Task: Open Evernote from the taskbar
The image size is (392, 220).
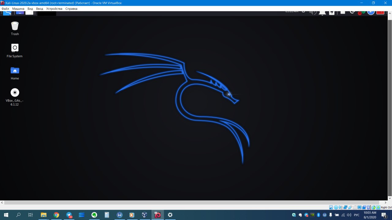Action: pos(94,215)
